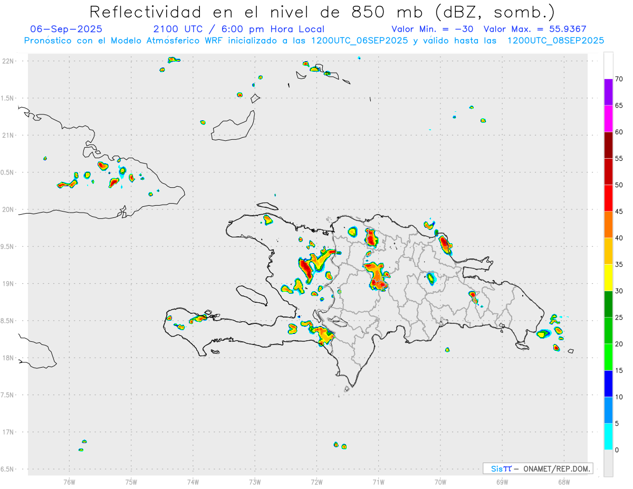
Task: Click the '71W' longitude axis label
Action: pyautogui.click(x=378, y=482)
